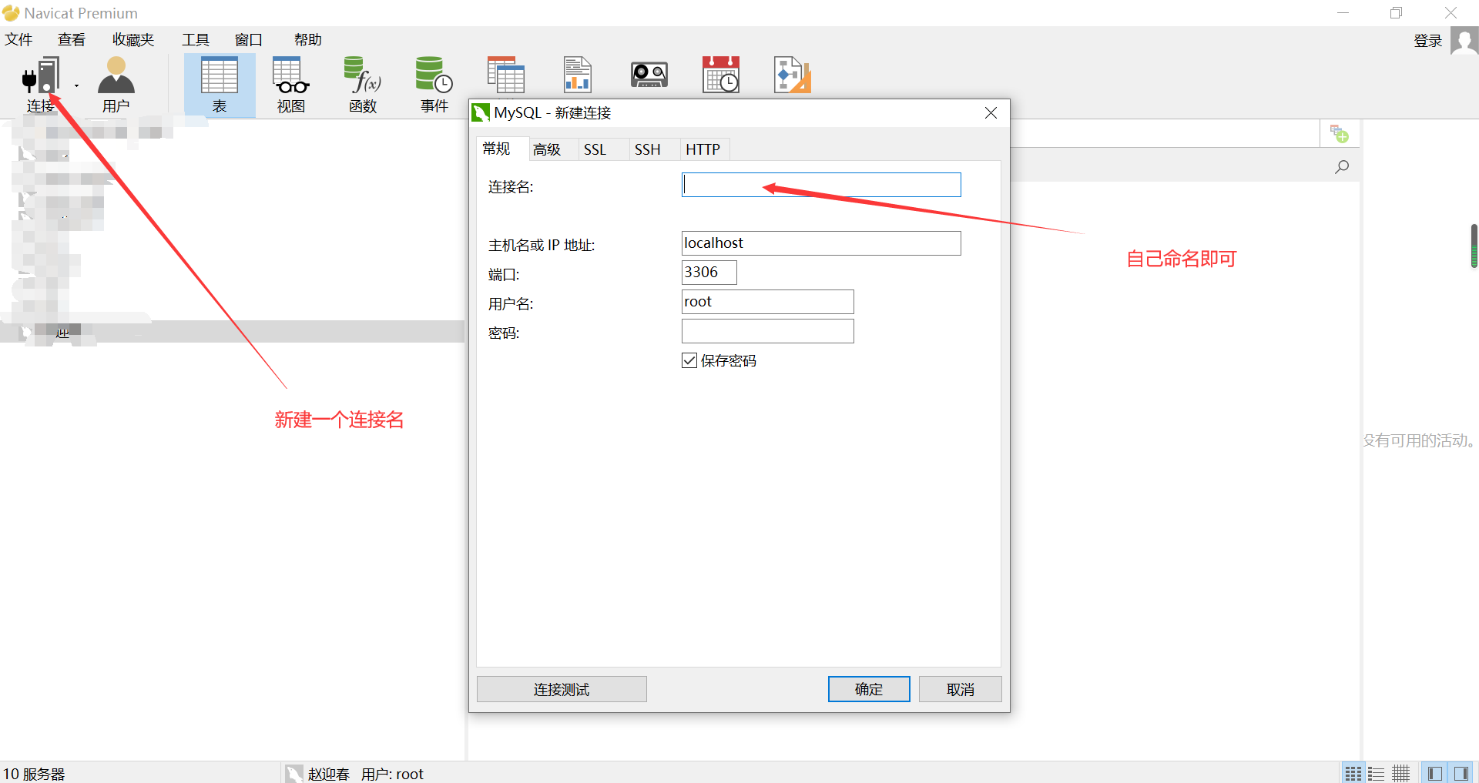This screenshot has width=1479, height=783.
Task: Switch to list view in status bar
Action: click(x=1377, y=773)
